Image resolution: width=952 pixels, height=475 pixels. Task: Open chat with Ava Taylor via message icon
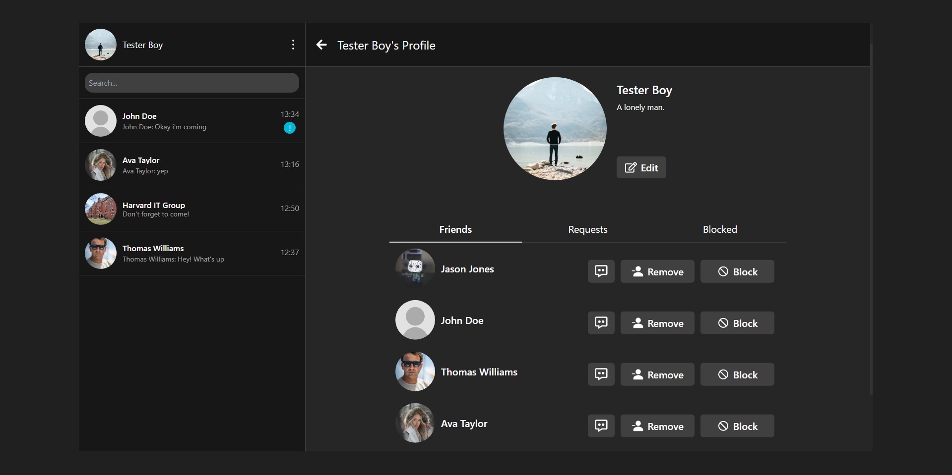[601, 426]
